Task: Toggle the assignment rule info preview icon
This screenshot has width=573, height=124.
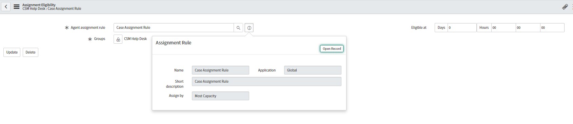Action: [249, 28]
